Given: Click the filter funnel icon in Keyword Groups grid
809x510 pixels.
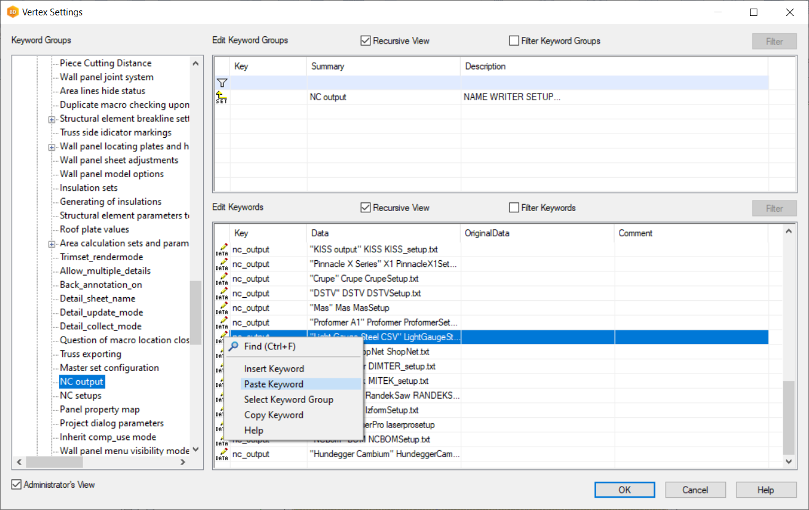Looking at the screenshot, I should 222,83.
